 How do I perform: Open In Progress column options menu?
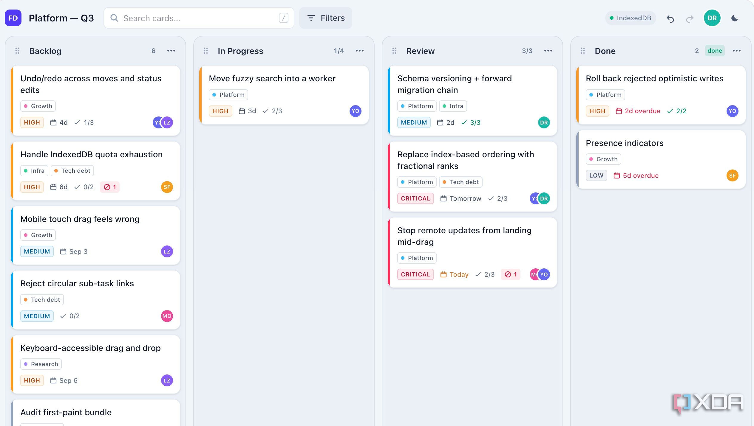360,51
